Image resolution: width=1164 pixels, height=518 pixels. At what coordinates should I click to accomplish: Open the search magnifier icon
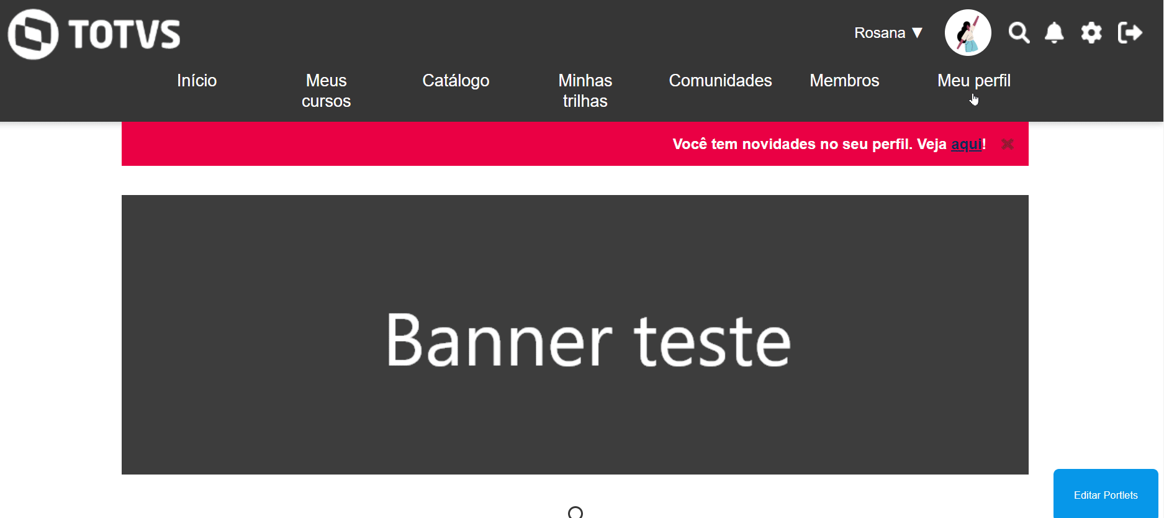1019,32
